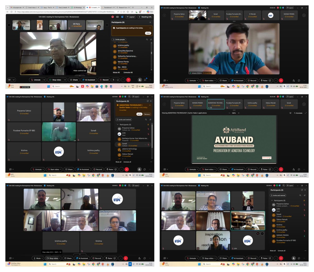Click Unmute all in the Participants (8) panel
Image resolution: width=314 pixels, height=272 pixels.
pyautogui.click(x=282, y=251)
